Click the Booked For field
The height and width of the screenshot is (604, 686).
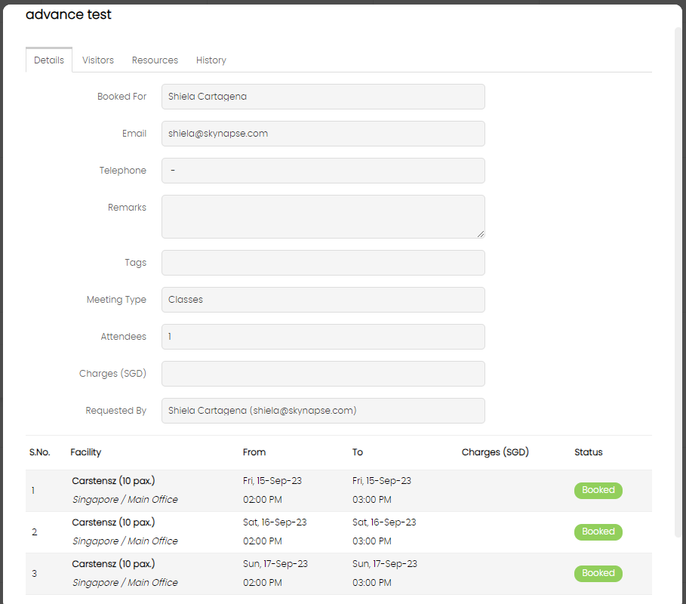323,97
